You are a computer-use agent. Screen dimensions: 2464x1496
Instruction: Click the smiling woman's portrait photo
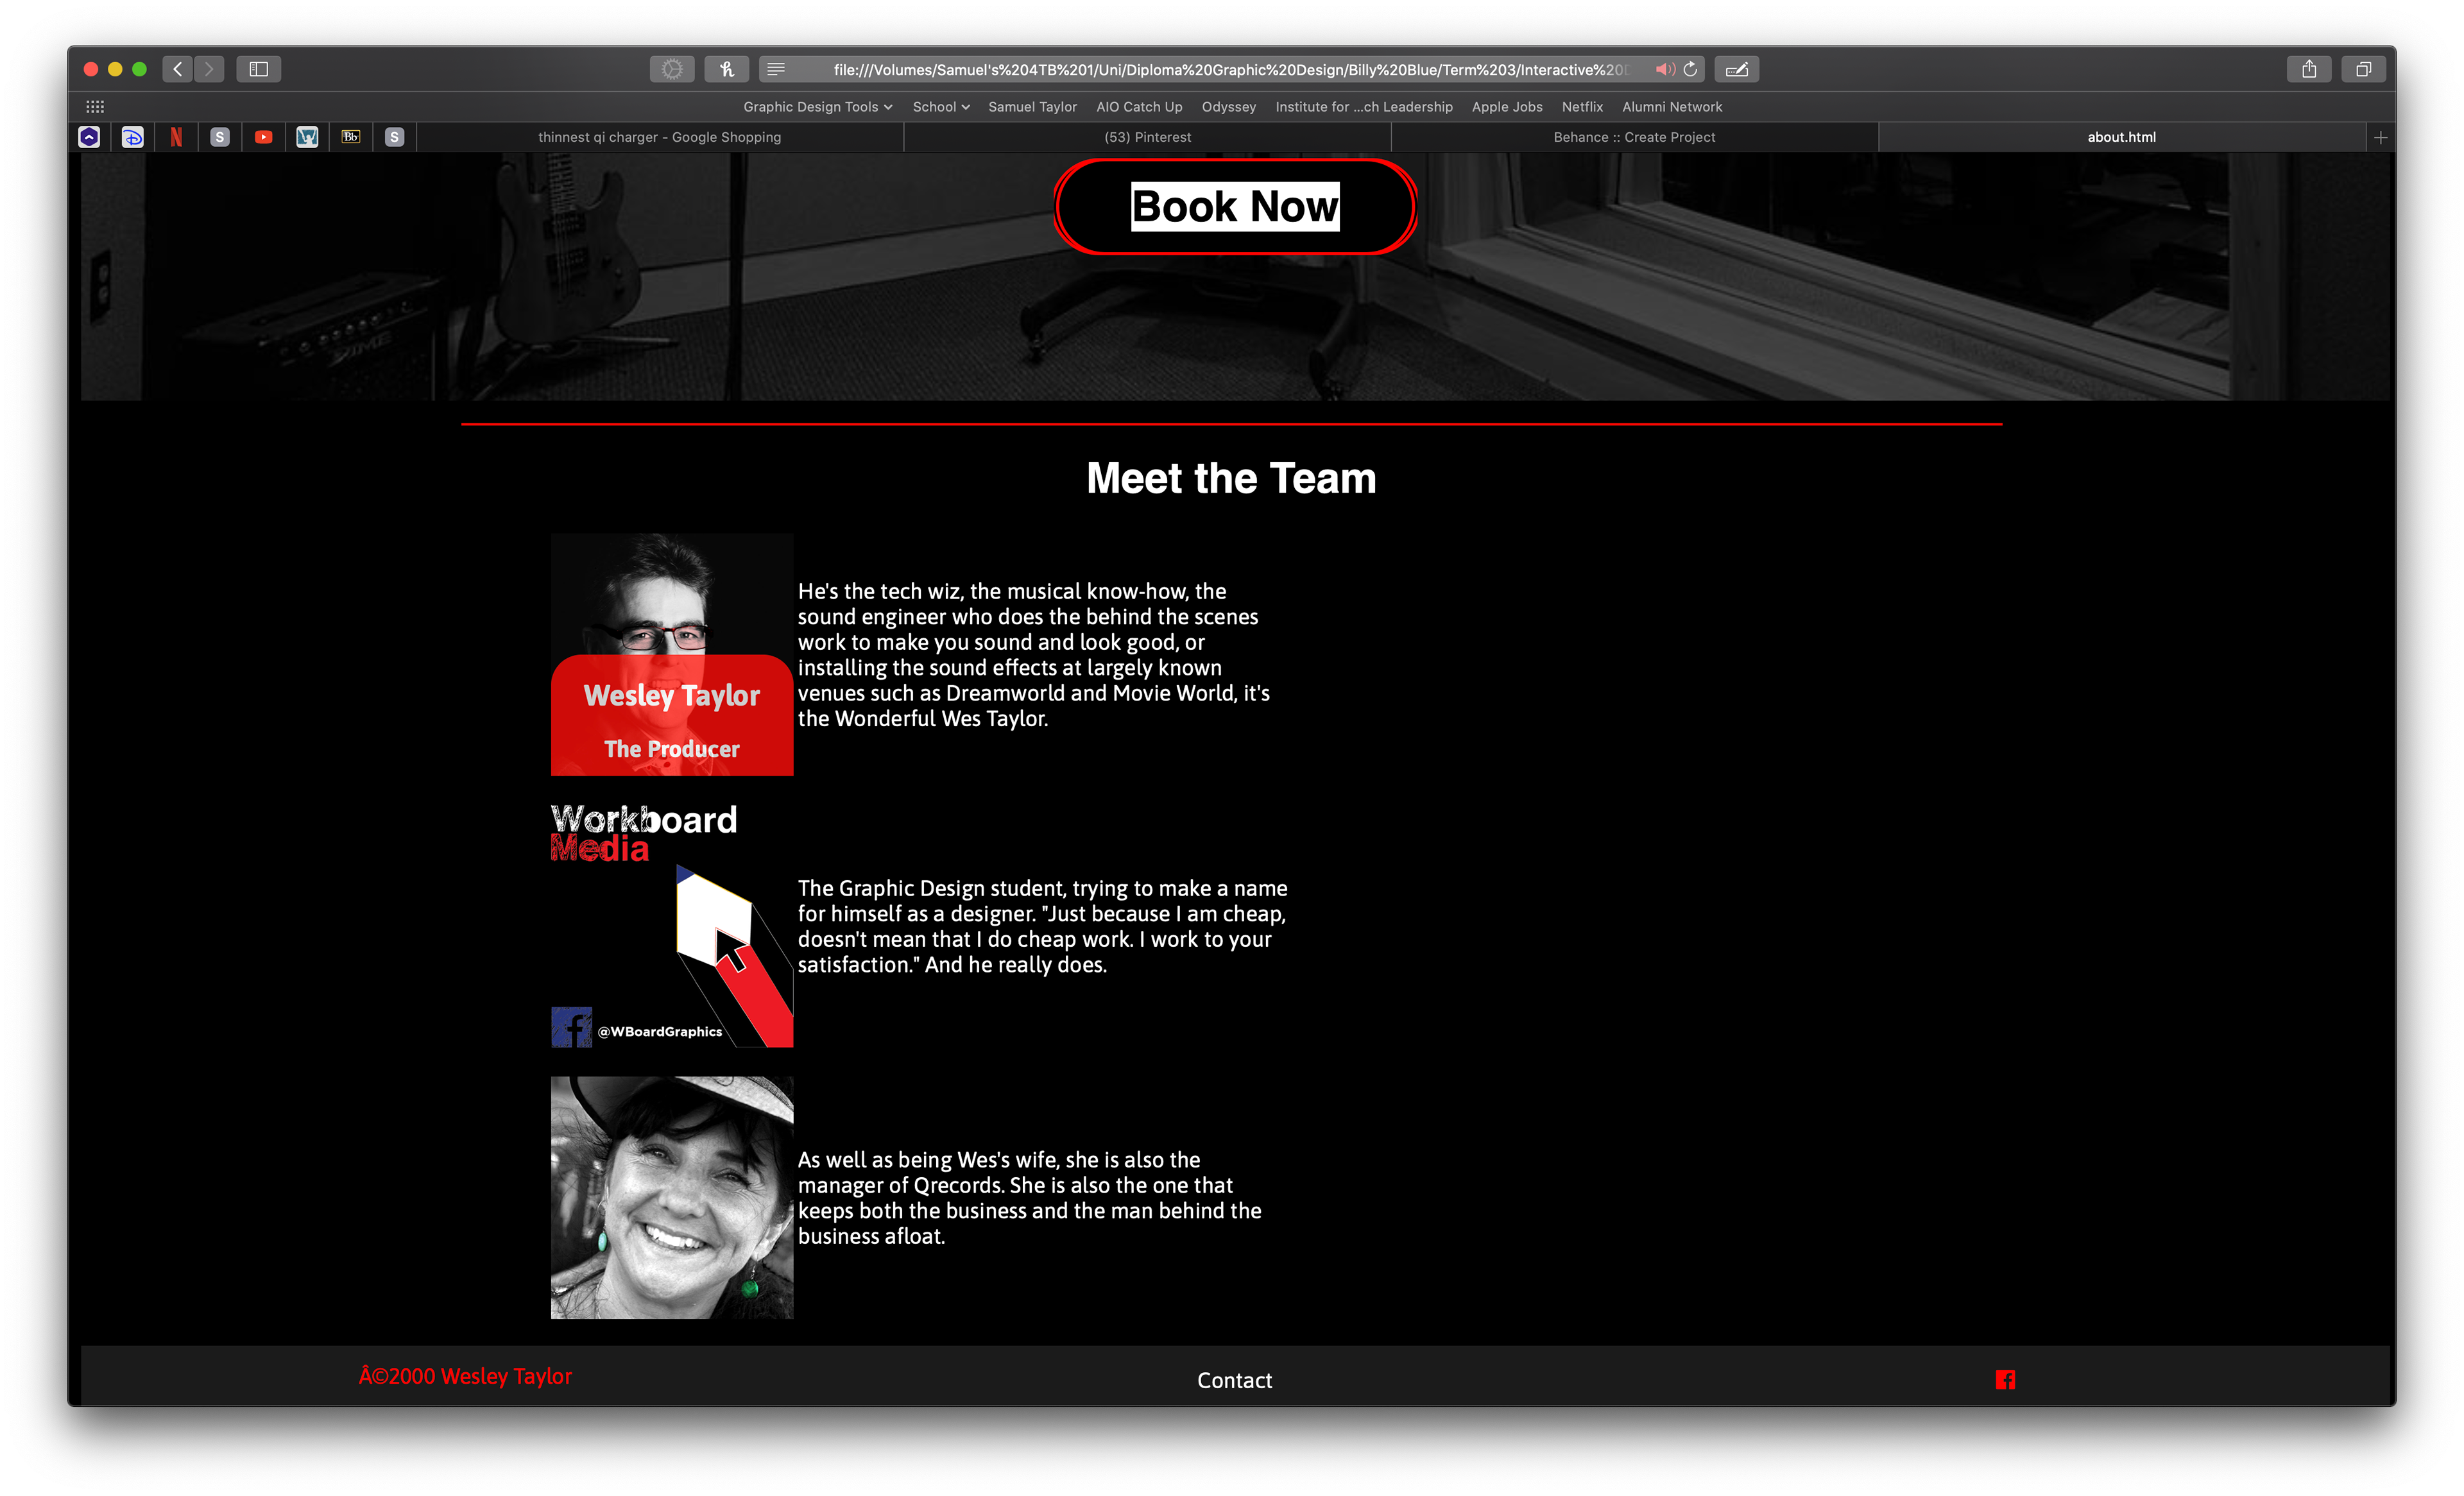672,1197
